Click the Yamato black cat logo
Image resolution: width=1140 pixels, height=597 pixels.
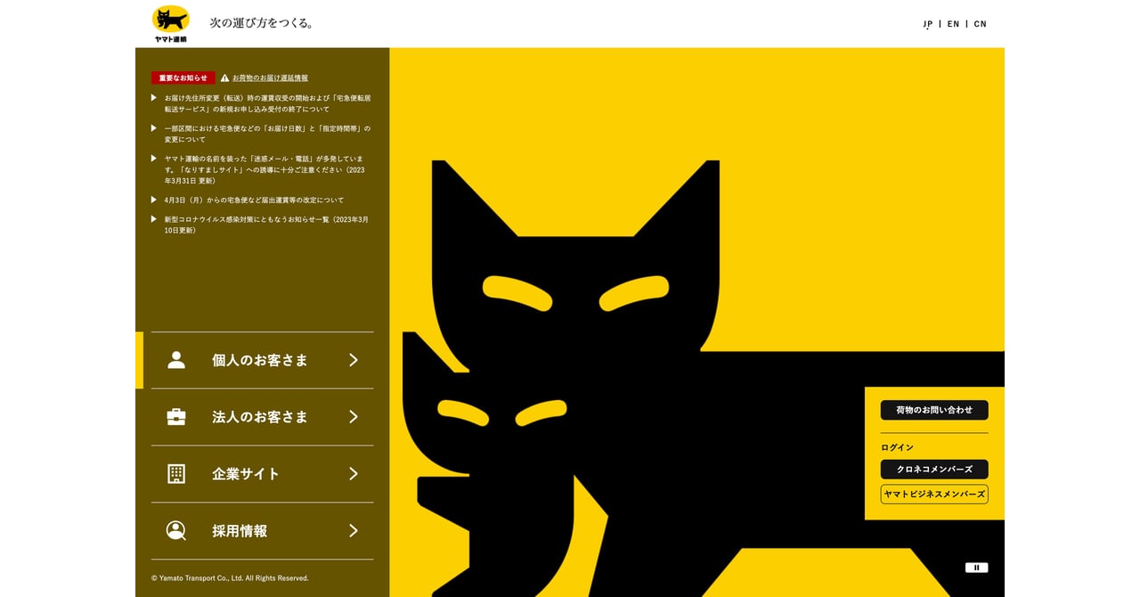tap(170, 24)
